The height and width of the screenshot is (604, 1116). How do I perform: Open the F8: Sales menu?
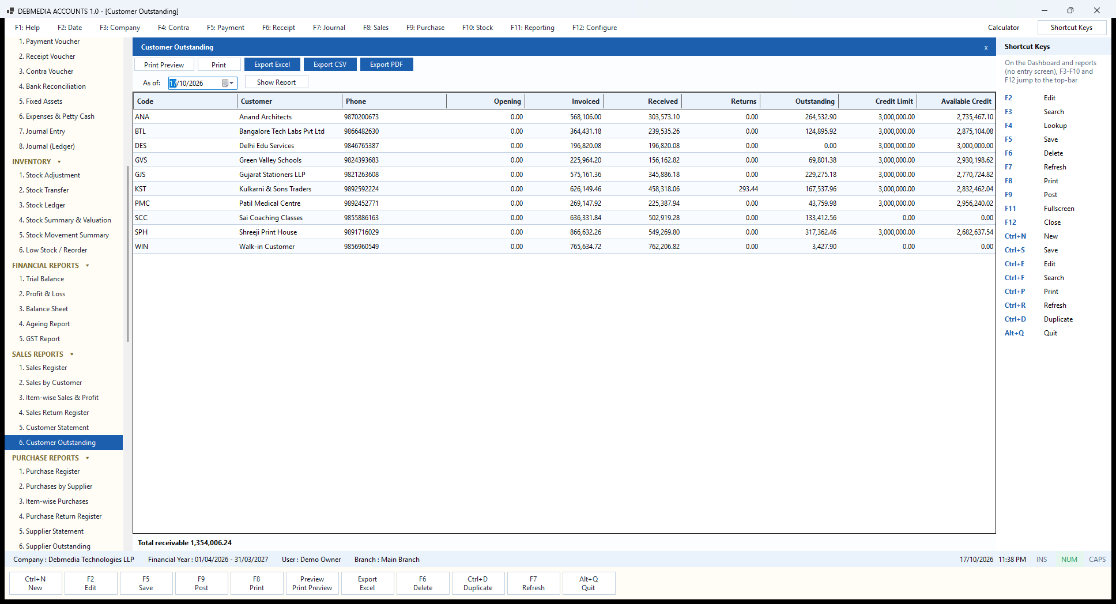pos(375,28)
